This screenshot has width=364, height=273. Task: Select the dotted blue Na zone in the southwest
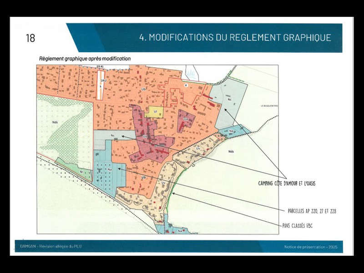(x=108, y=170)
